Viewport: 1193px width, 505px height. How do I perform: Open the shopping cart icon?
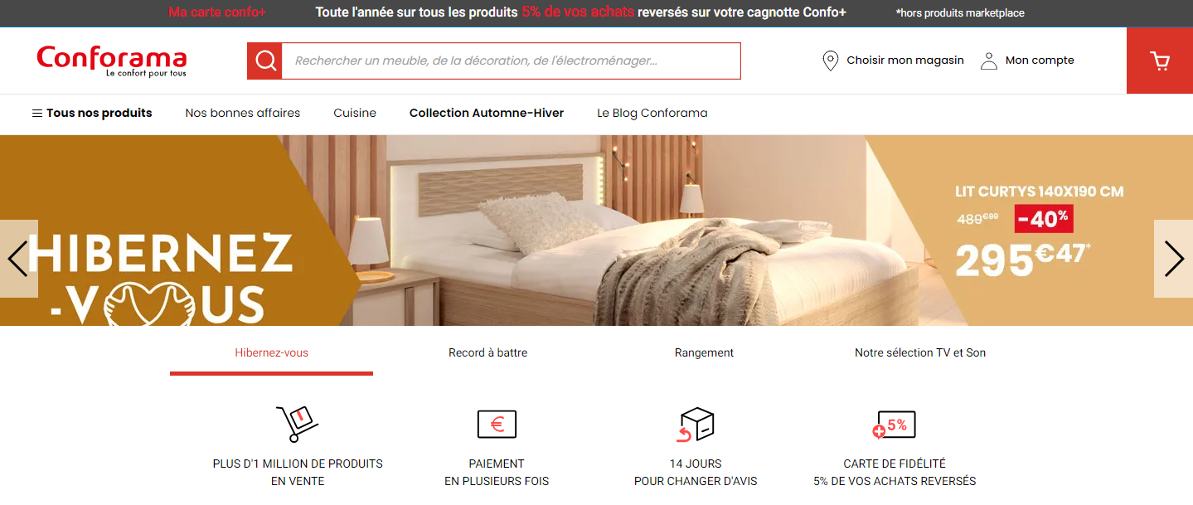1159,61
